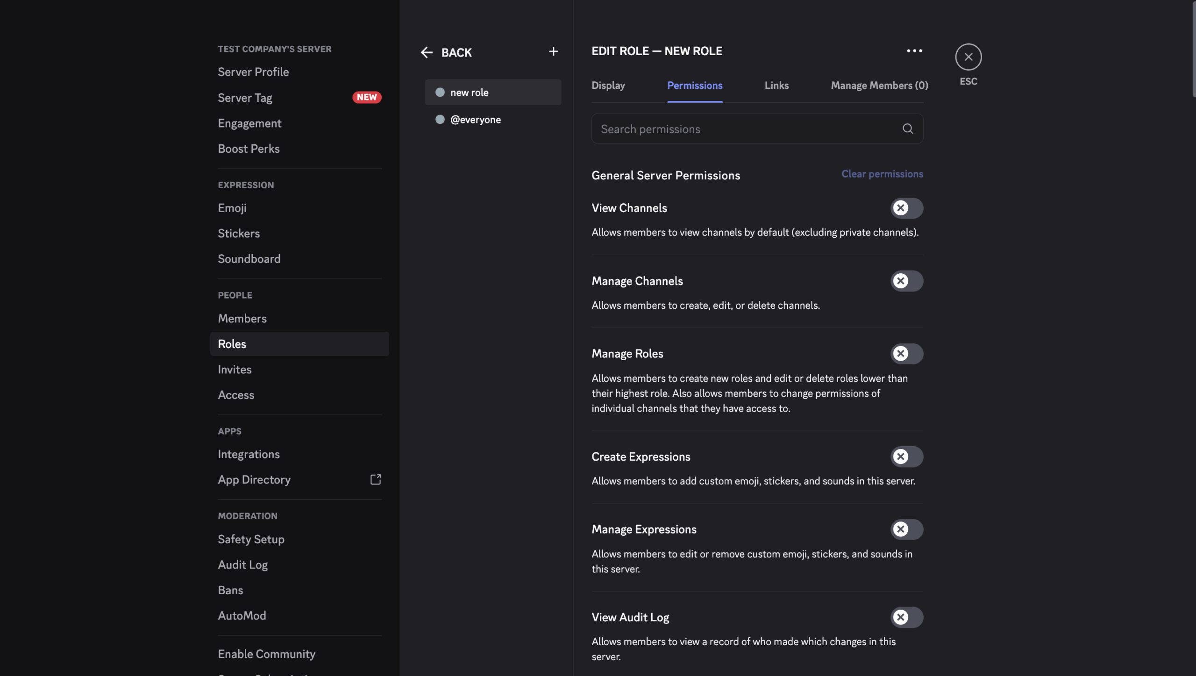
Task: Enable the View Audit Log permission
Action: pyautogui.click(x=906, y=617)
